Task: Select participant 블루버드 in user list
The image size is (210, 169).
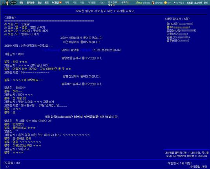Action: (x=177, y=40)
